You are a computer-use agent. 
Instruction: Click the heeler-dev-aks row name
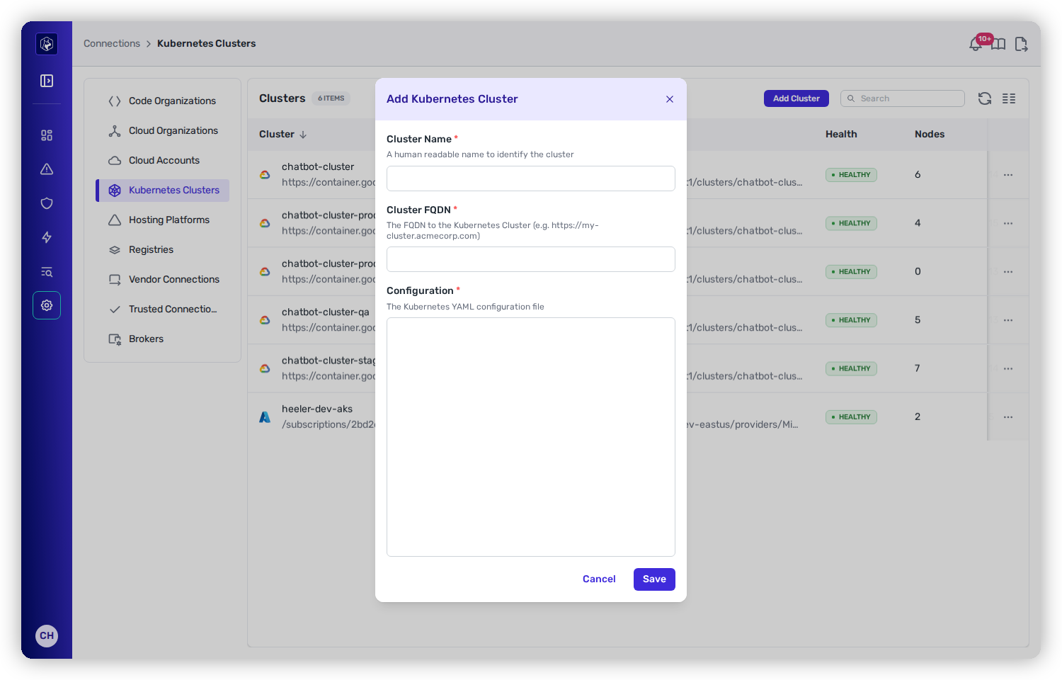tap(317, 409)
